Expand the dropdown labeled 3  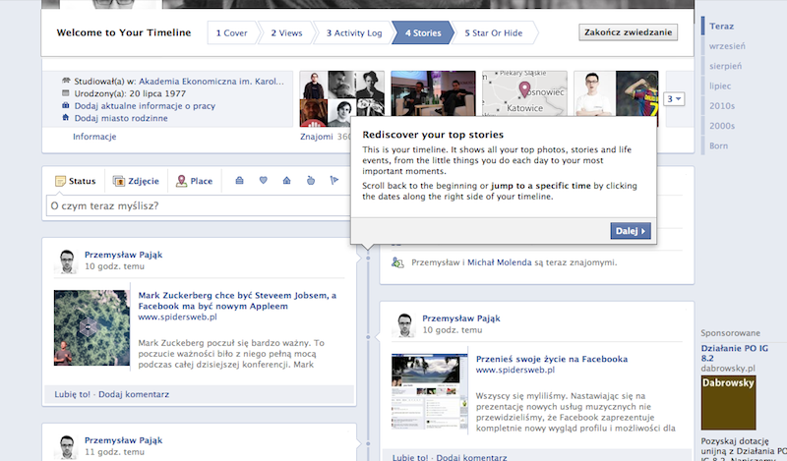[674, 99]
